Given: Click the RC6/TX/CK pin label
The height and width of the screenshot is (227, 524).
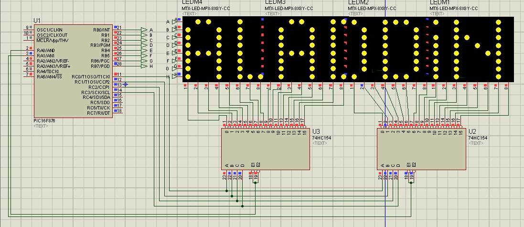Looking at the screenshot, I should 98,108.
